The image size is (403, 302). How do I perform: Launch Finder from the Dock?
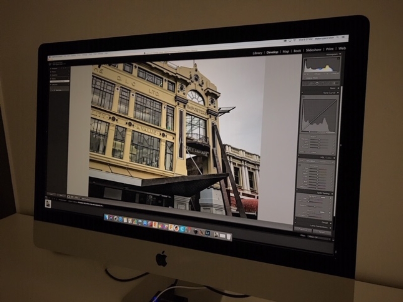[x=105, y=216]
